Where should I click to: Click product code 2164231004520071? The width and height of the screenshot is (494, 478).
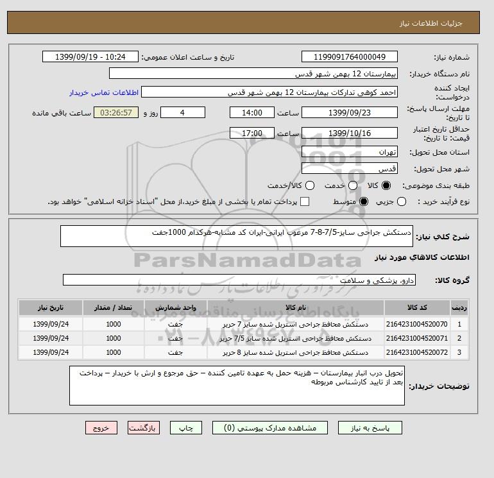[x=417, y=338]
